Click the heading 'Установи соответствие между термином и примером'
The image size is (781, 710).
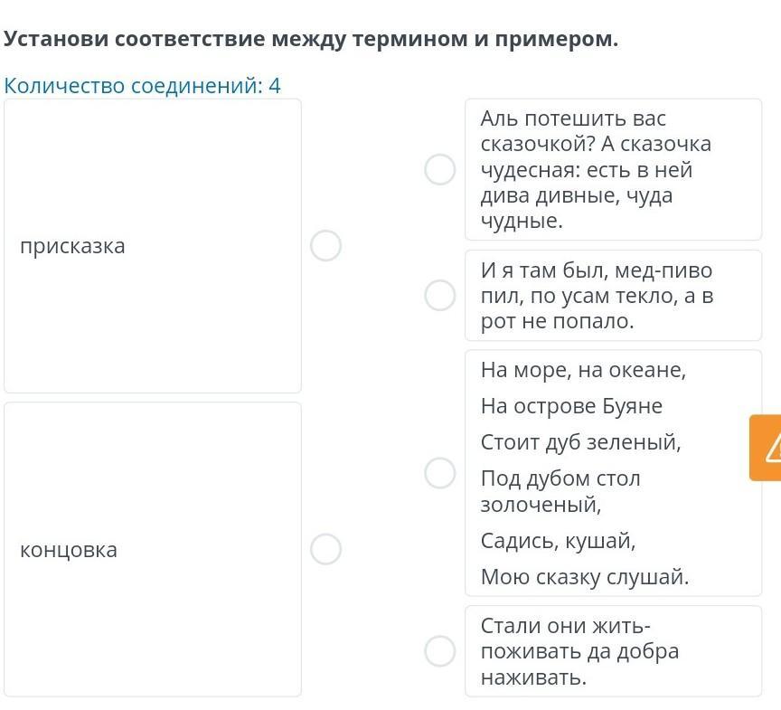click(x=311, y=39)
